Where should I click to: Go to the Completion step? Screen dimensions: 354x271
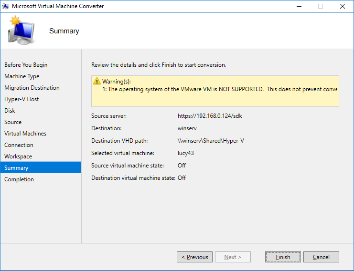pyautogui.click(x=19, y=179)
